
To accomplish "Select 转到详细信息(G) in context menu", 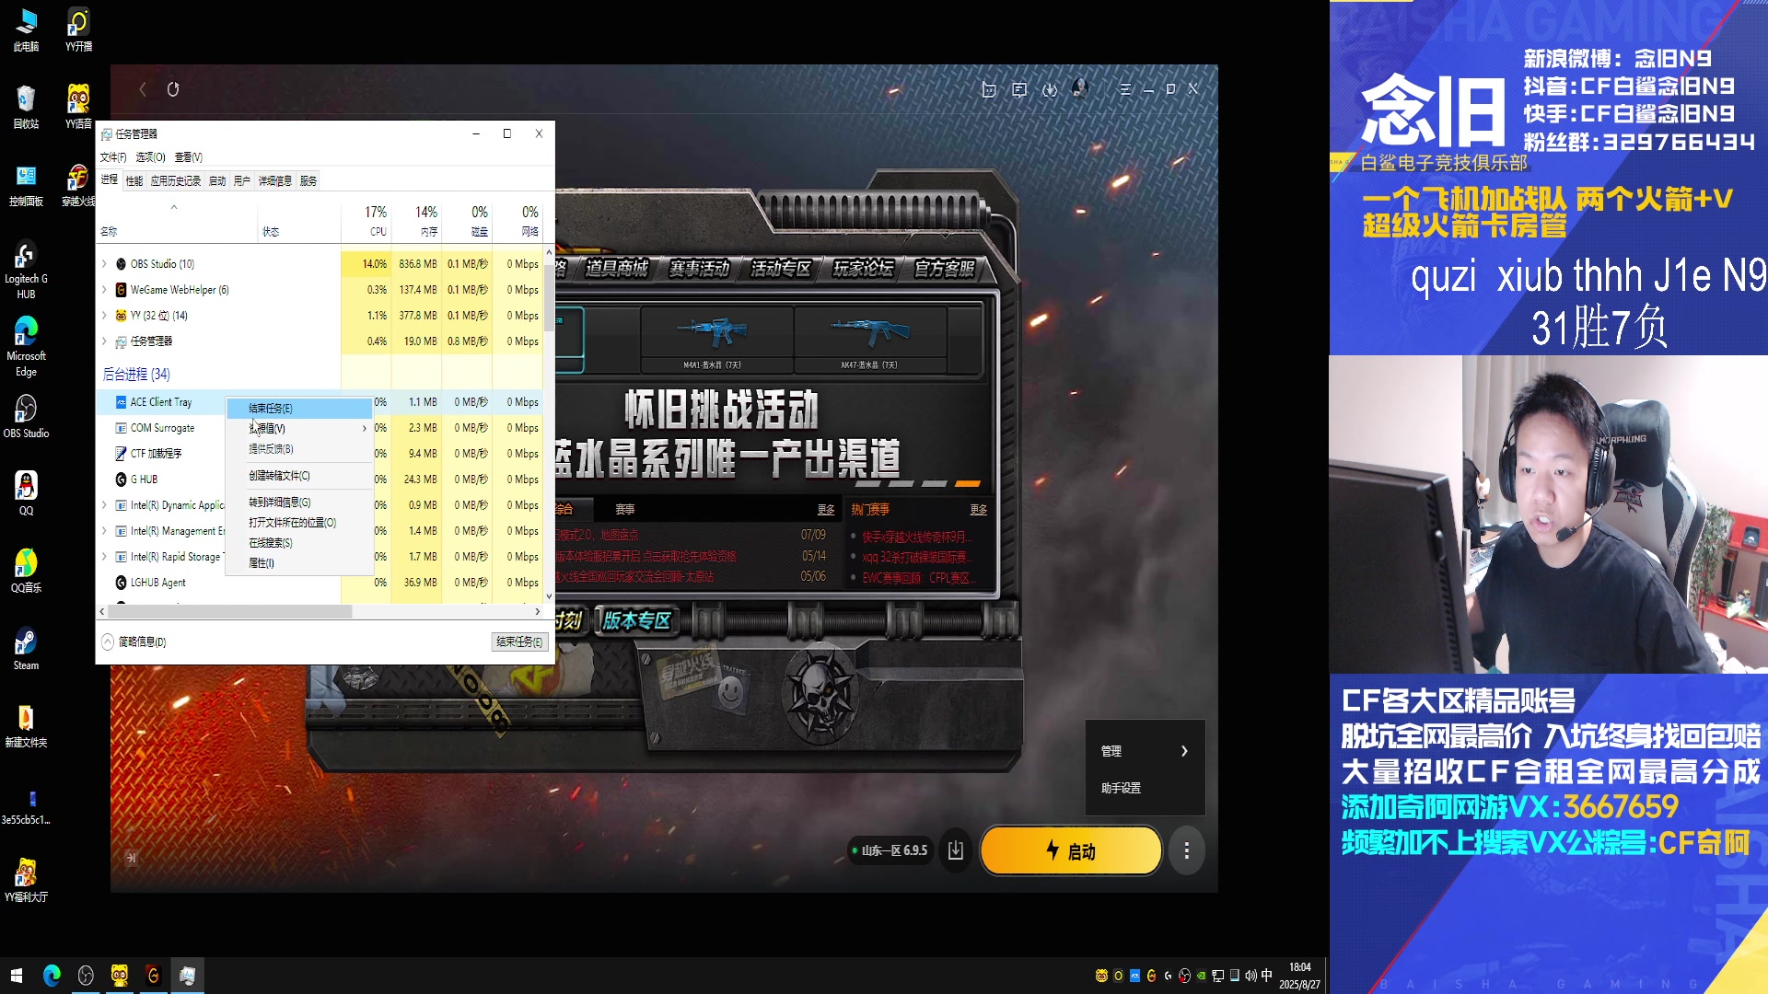I will (299, 503).
